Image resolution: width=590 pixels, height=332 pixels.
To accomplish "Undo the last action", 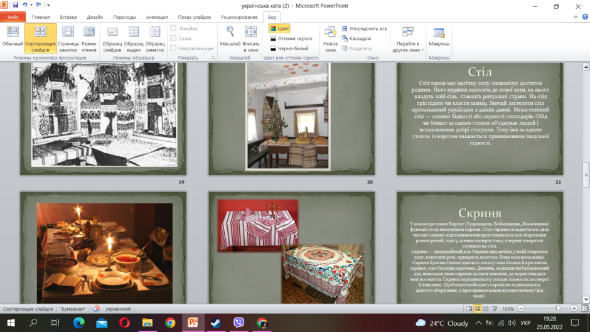I will click(x=25, y=5).
